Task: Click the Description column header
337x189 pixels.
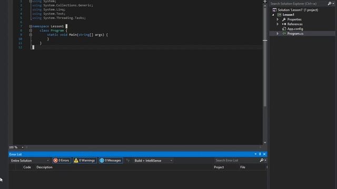Action: tap(44, 167)
